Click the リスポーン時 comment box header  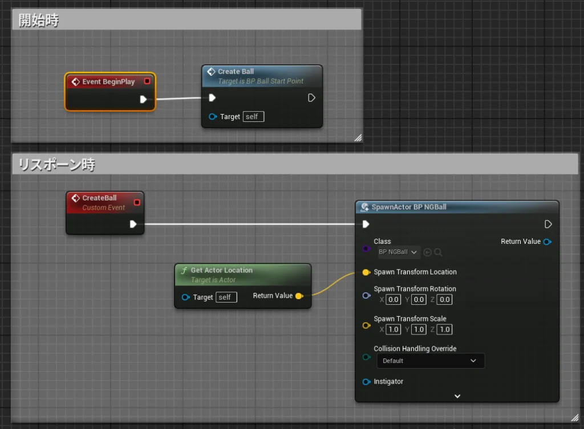pos(295,165)
